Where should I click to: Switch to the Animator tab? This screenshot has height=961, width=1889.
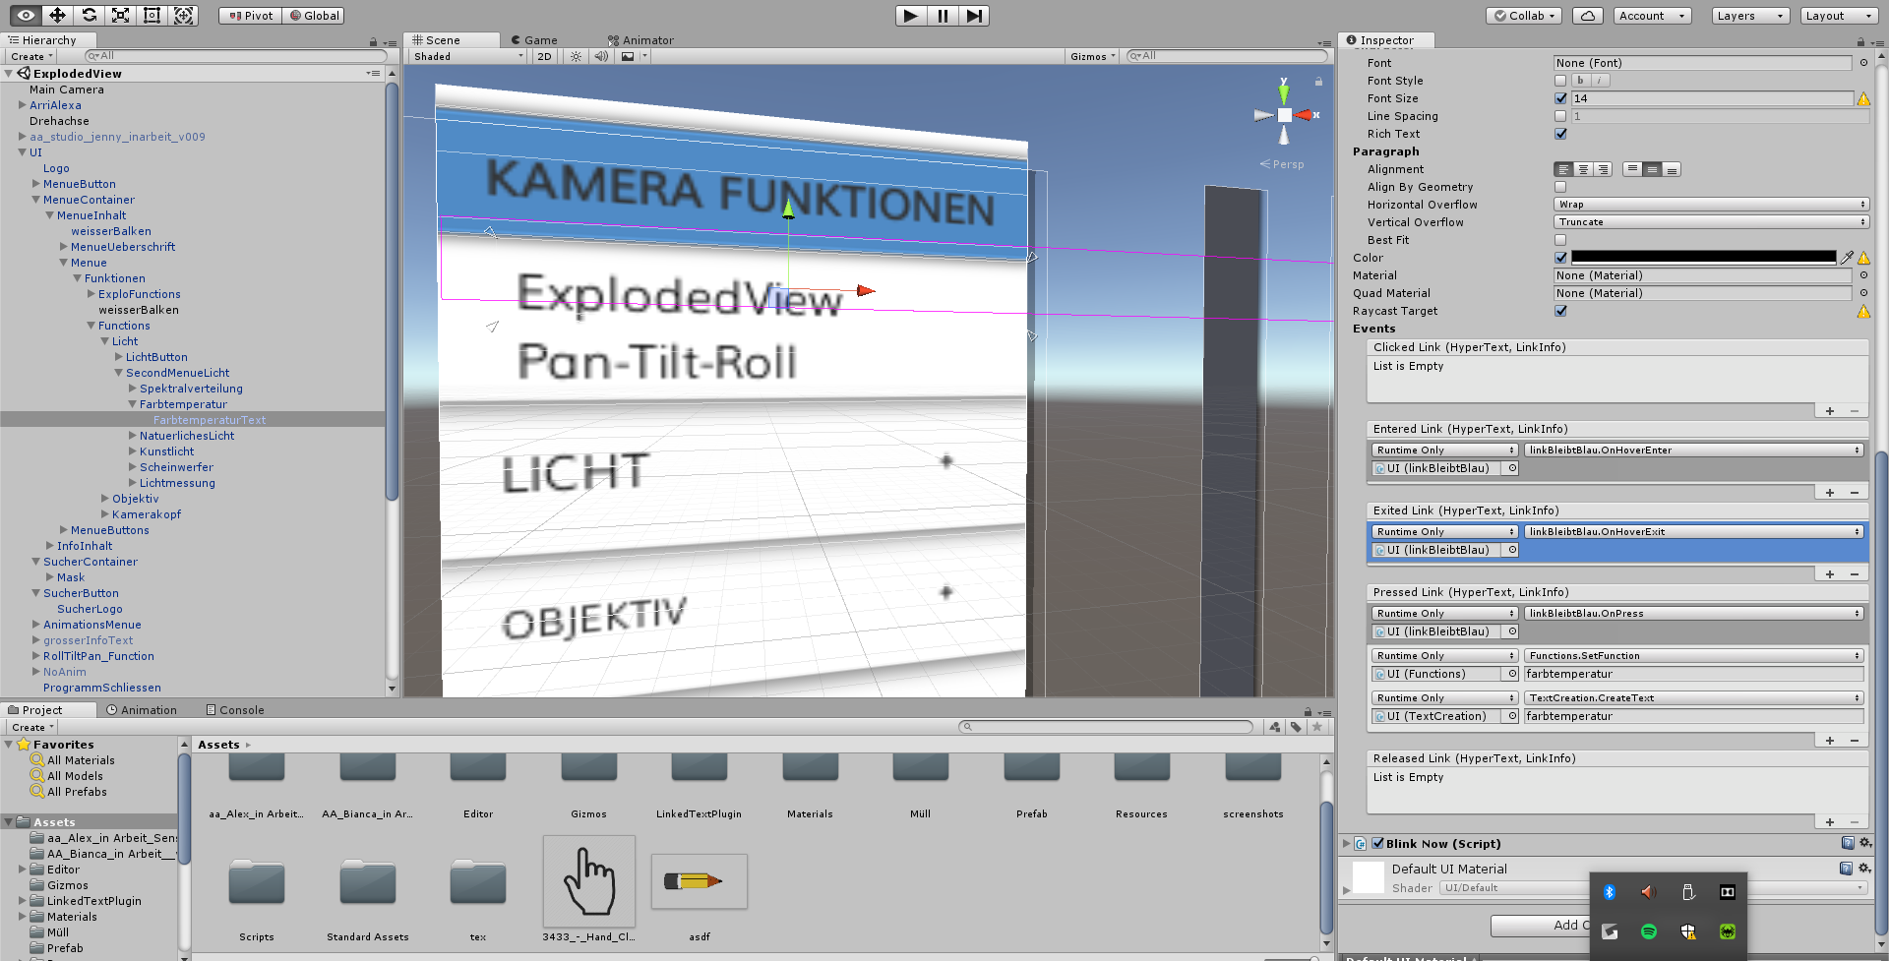(640, 40)
